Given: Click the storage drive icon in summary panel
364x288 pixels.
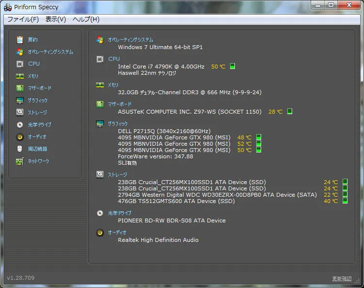Looking at the screenshot, I should [x=100, y=174].
